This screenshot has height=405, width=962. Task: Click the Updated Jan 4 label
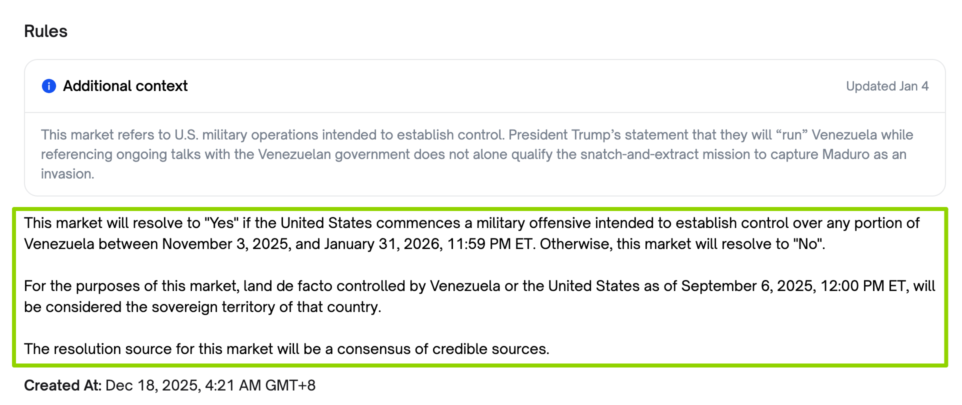coord(886,86)
